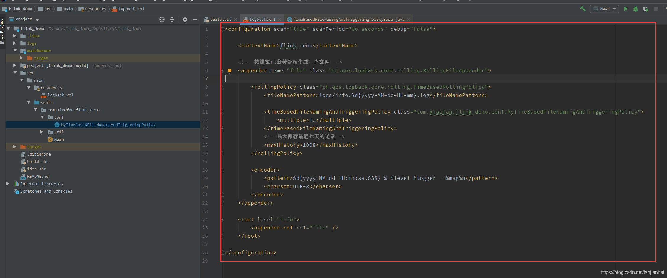Screen dimensions: 667x278
Task: Open the vertical Project tool window tab
Action: tap(2, 31)
